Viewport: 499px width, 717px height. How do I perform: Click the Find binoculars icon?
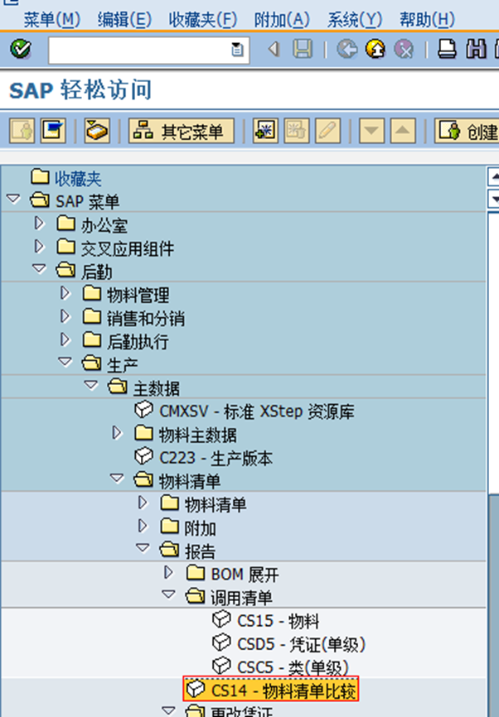(x=476, y=49)
